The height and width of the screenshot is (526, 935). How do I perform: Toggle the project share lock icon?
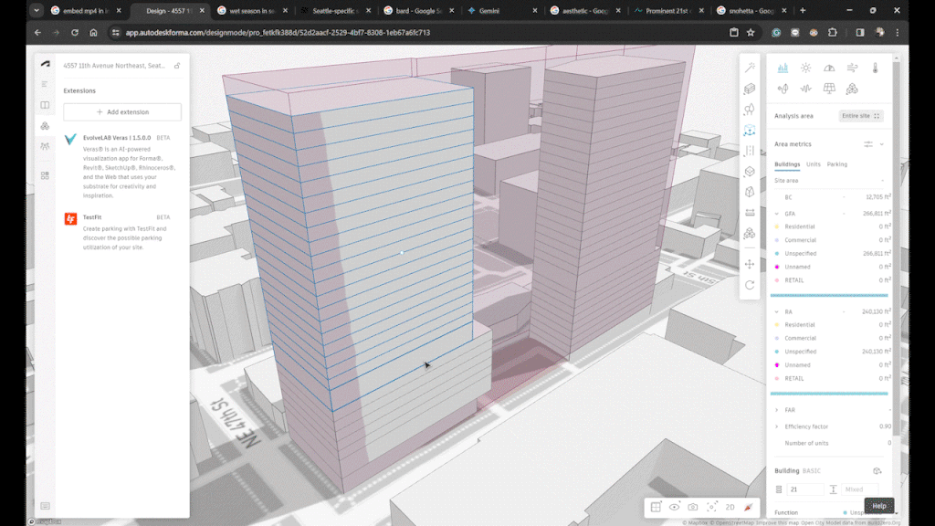point(177,66)
